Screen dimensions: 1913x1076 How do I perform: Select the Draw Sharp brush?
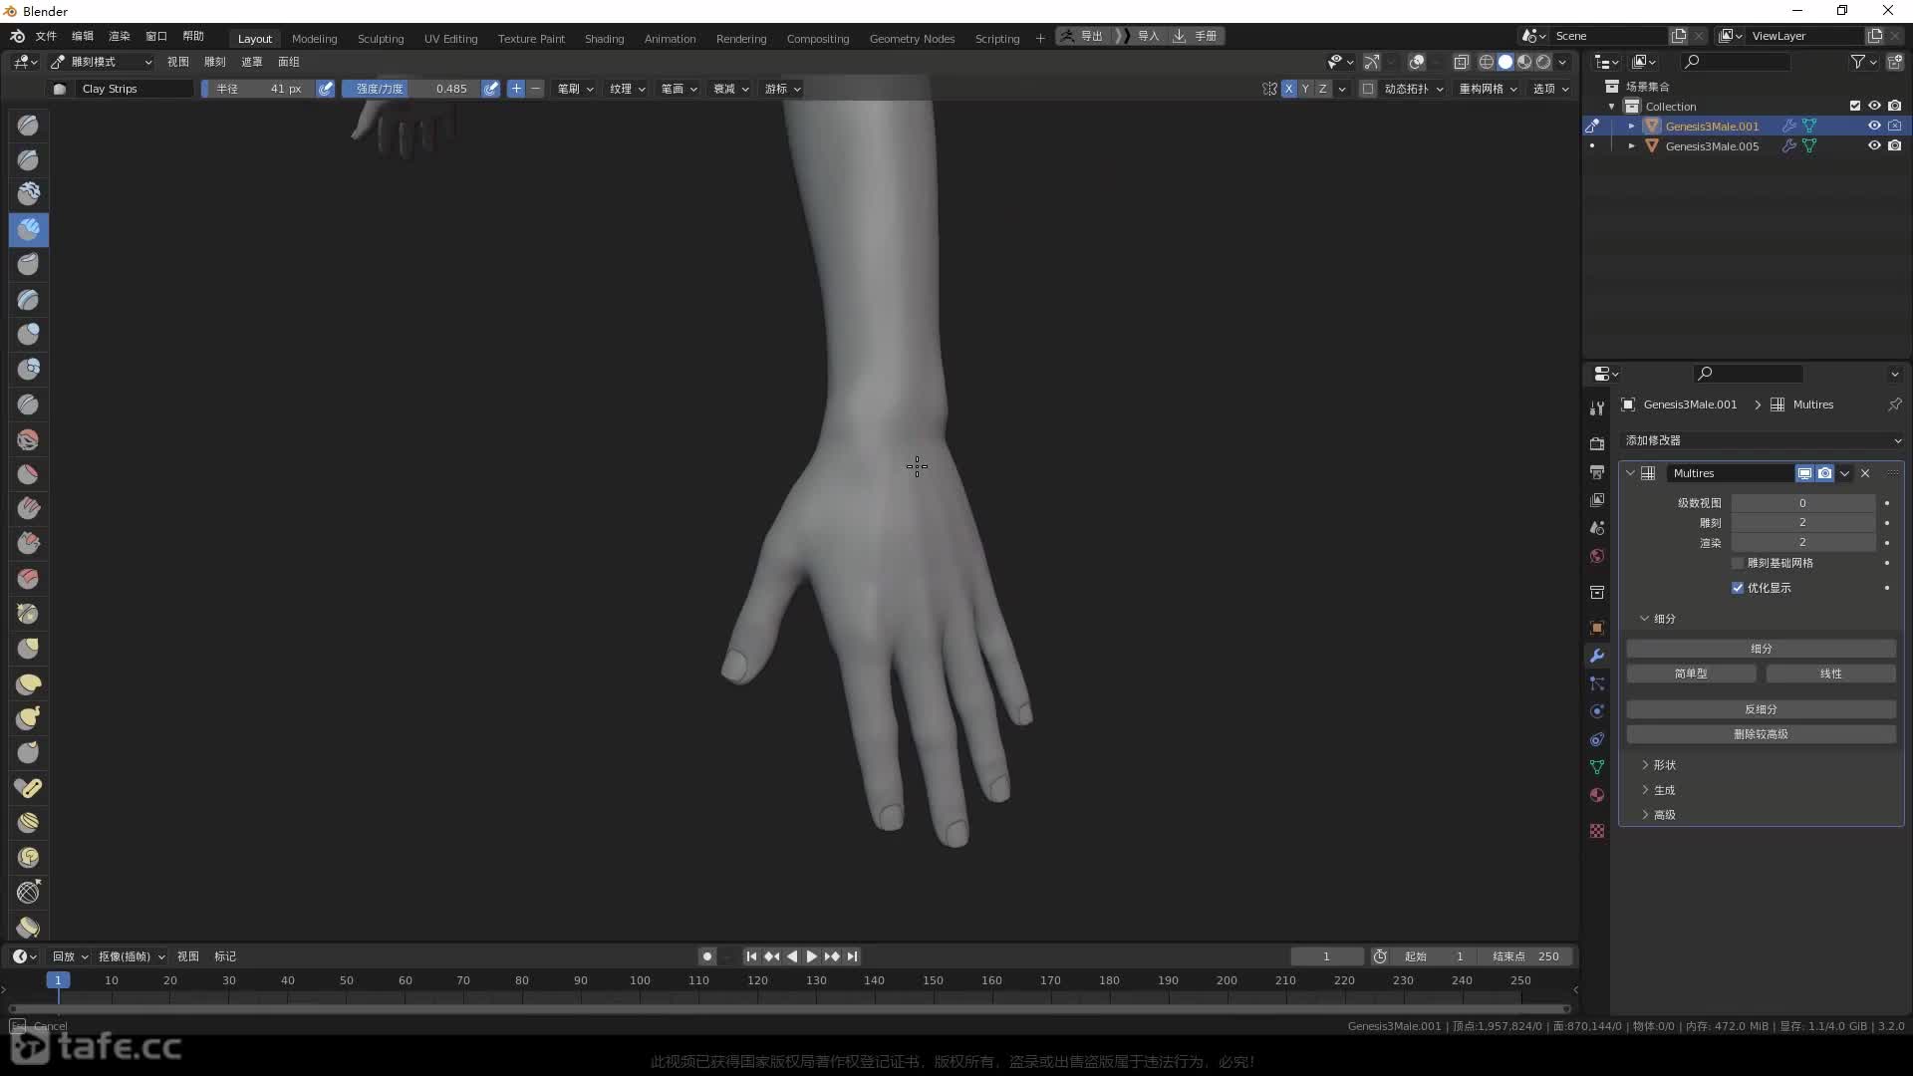(28, 160)
